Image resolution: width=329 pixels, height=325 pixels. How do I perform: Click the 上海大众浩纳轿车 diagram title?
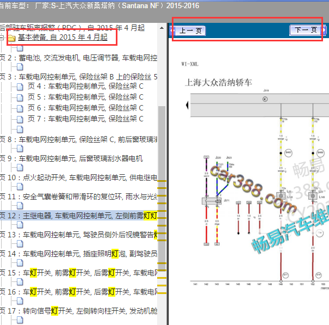(x=219, y=83)
